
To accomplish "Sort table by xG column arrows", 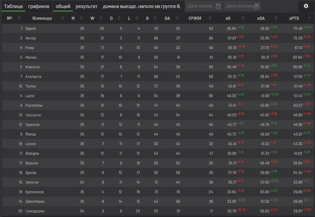I will (243, 18).
